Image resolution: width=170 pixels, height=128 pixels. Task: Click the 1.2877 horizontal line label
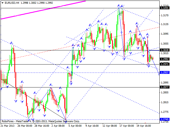(x=164, y=87)
